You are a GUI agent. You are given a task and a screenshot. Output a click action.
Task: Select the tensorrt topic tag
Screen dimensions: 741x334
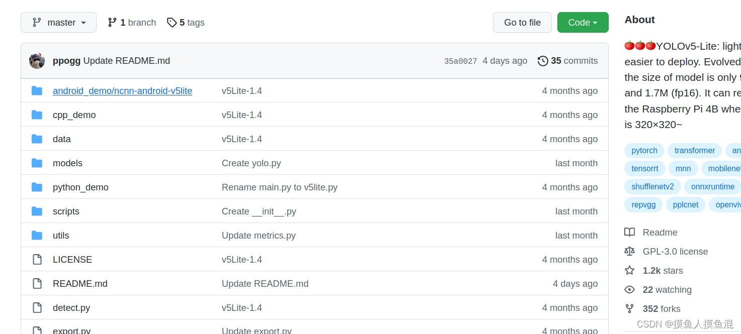point(645,169)
